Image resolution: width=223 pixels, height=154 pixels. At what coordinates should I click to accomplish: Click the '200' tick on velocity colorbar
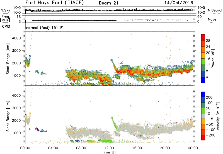209,97
